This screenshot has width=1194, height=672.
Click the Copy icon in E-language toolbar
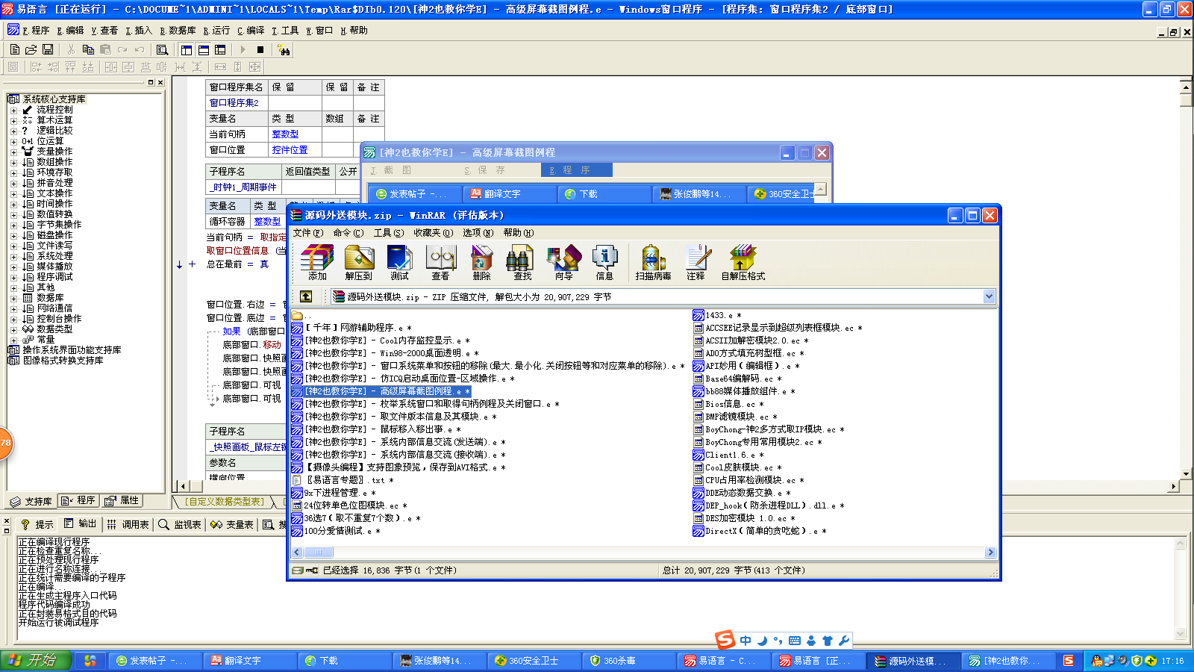[88, 50]
